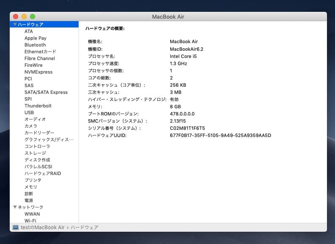
Task: Click the computer icon in path bar
Action: (15, 228)
